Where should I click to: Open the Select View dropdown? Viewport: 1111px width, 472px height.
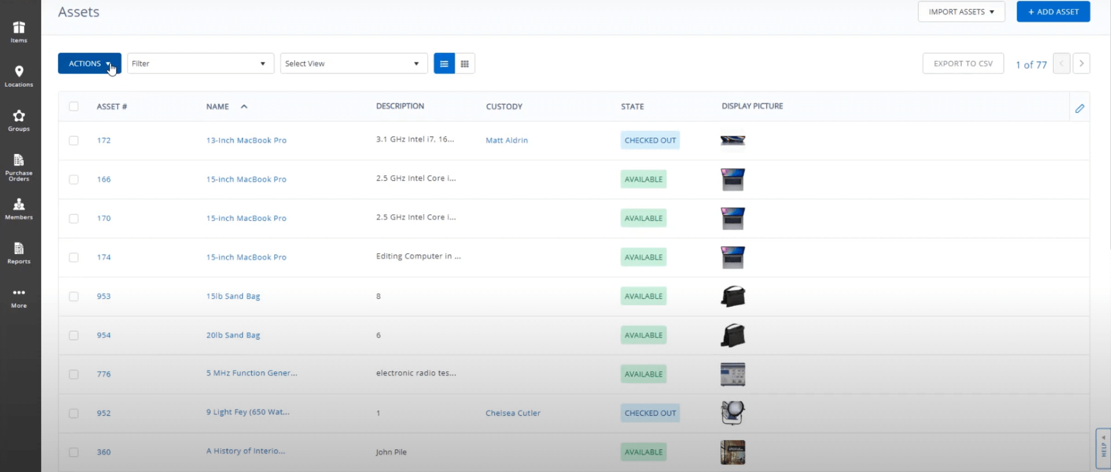pos(354,64)
